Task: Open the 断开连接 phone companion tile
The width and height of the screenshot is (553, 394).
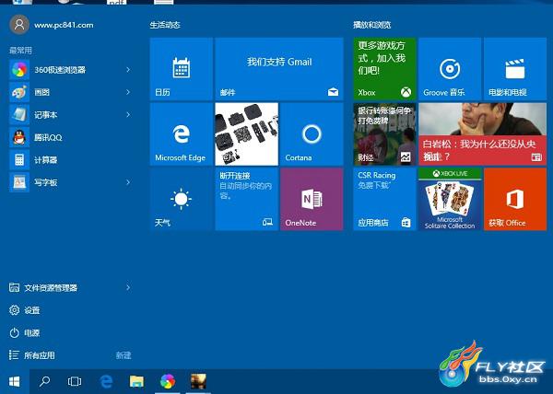Action: [x=246, y=199]
